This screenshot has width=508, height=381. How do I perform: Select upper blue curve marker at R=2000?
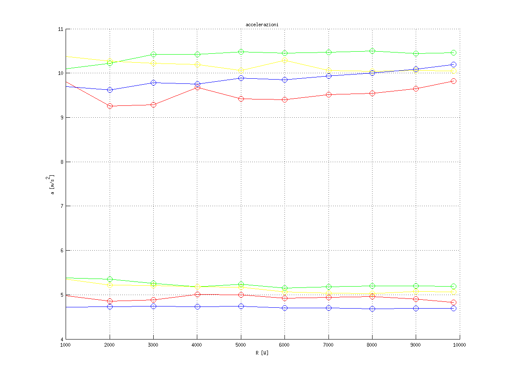(x=110, y=90)
